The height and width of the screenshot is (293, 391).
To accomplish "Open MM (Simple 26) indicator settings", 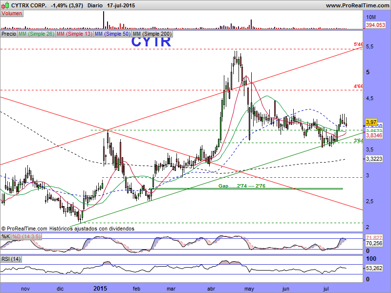I will 36,34.
